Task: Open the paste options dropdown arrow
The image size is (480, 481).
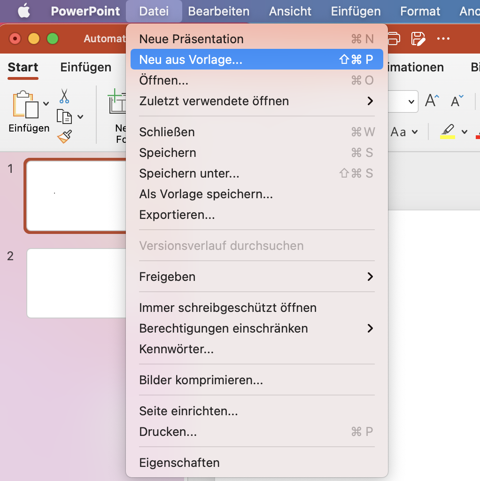Action: point(46,104)
